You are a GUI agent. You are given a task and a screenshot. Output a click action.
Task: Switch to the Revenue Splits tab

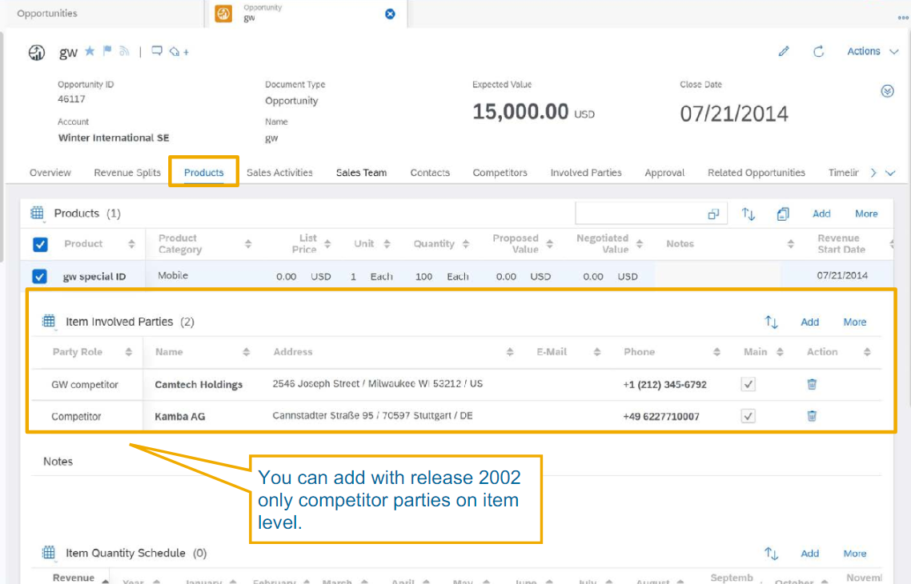pos(127,173)
